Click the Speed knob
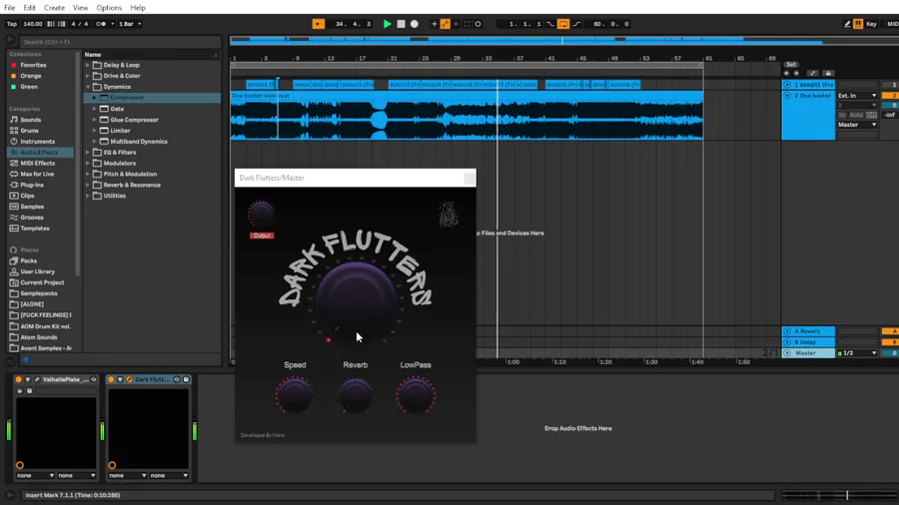This screenshot has height=505, width=899. click(x=295, y=395)
